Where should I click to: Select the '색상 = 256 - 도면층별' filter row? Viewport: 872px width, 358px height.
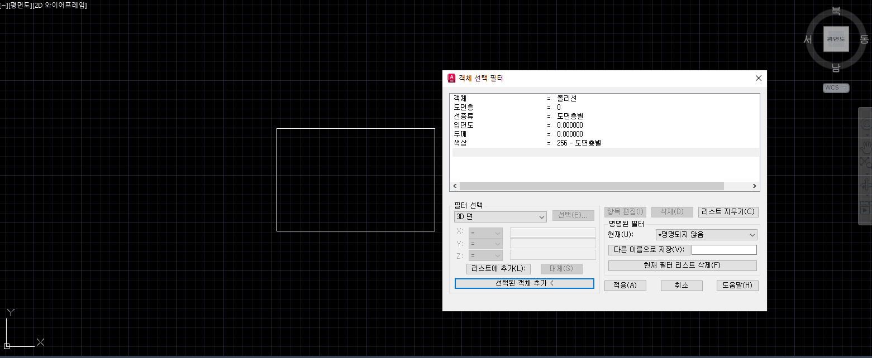click(x=604, y=143)
